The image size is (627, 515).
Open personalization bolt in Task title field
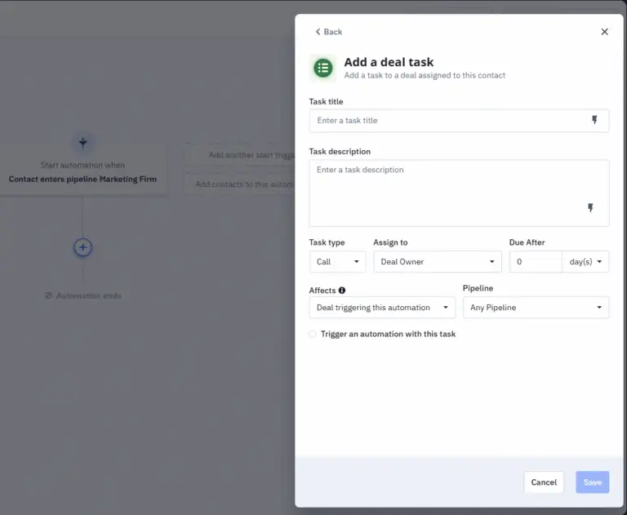[x=594, y=120]
